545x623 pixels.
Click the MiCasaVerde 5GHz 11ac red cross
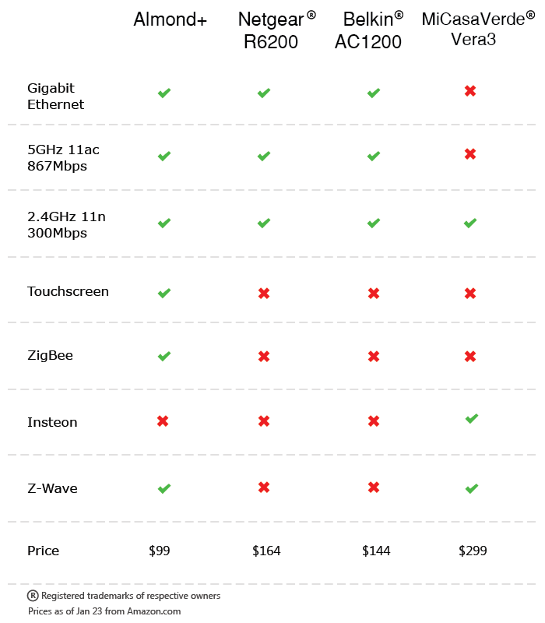pos(470,154)
